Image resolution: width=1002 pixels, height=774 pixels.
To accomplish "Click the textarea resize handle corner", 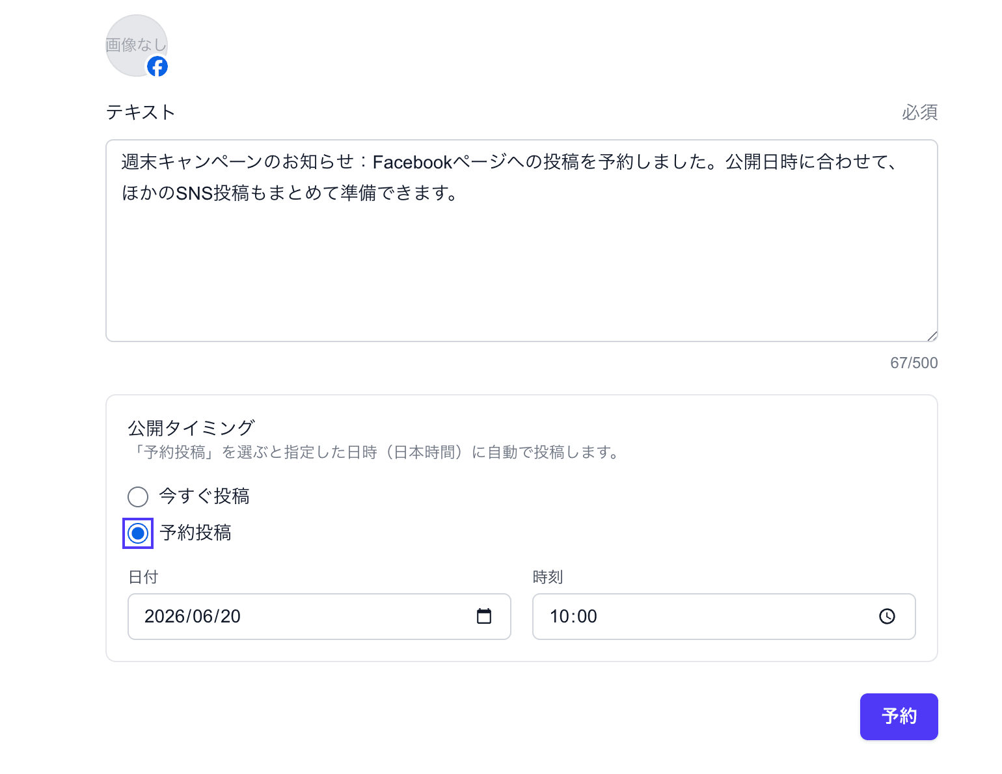I will pos(932,336).
